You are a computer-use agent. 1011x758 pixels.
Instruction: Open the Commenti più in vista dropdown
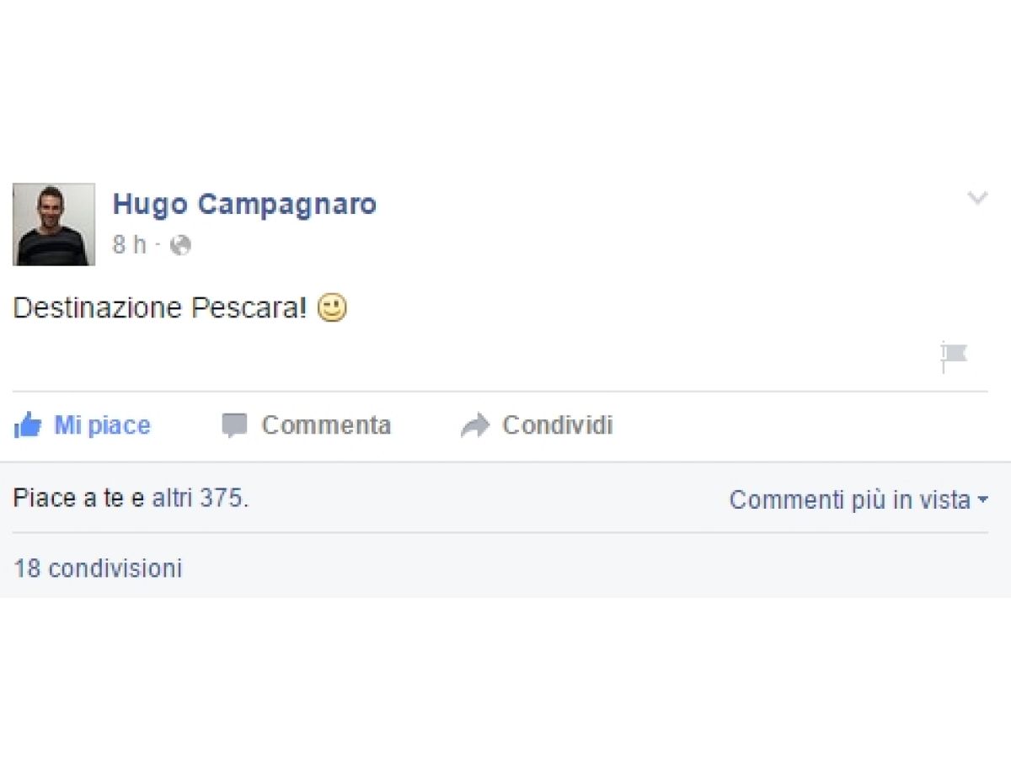coord(859,499)
